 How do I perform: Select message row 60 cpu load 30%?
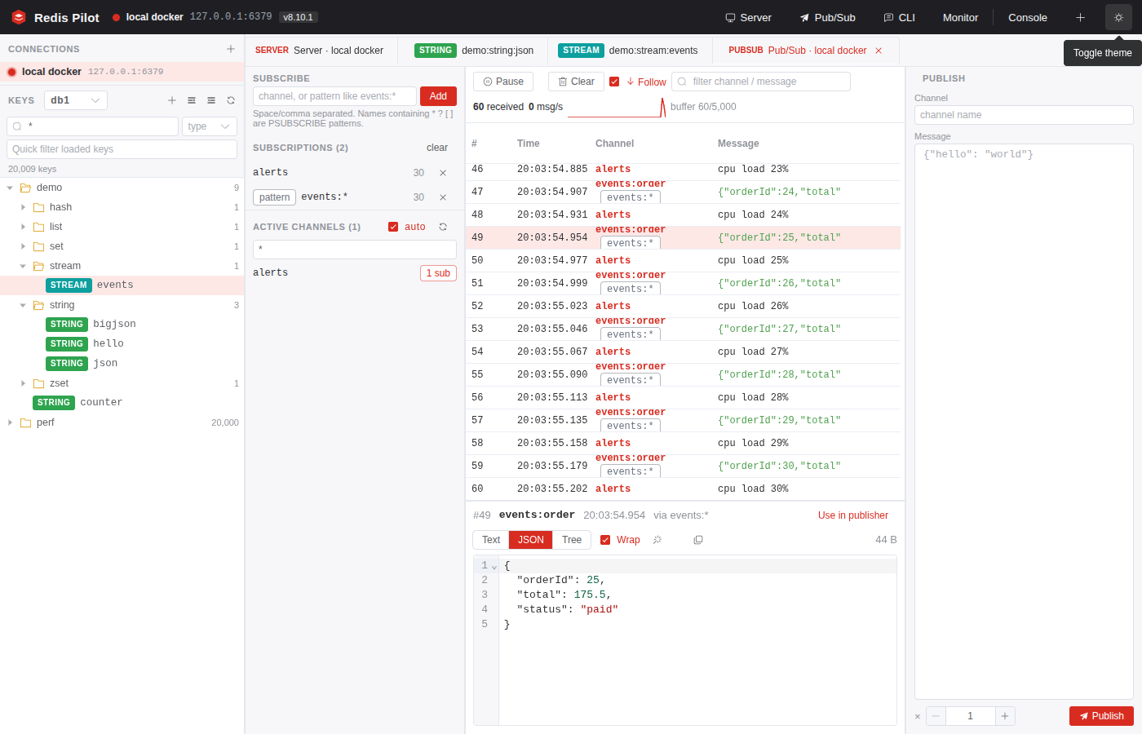(x=683, y=489)
